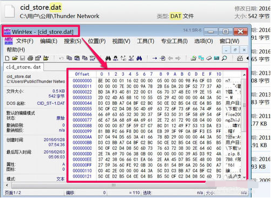Restore the inner document window
The width and height of the screenshot is (272, 198).
235,50
